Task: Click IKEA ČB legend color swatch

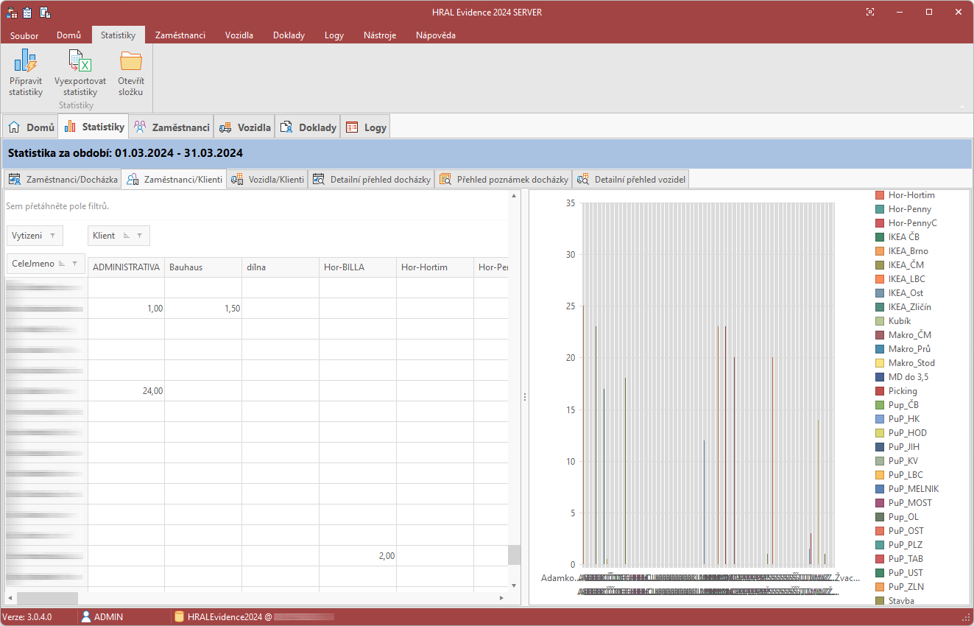Action: [879, 237]
